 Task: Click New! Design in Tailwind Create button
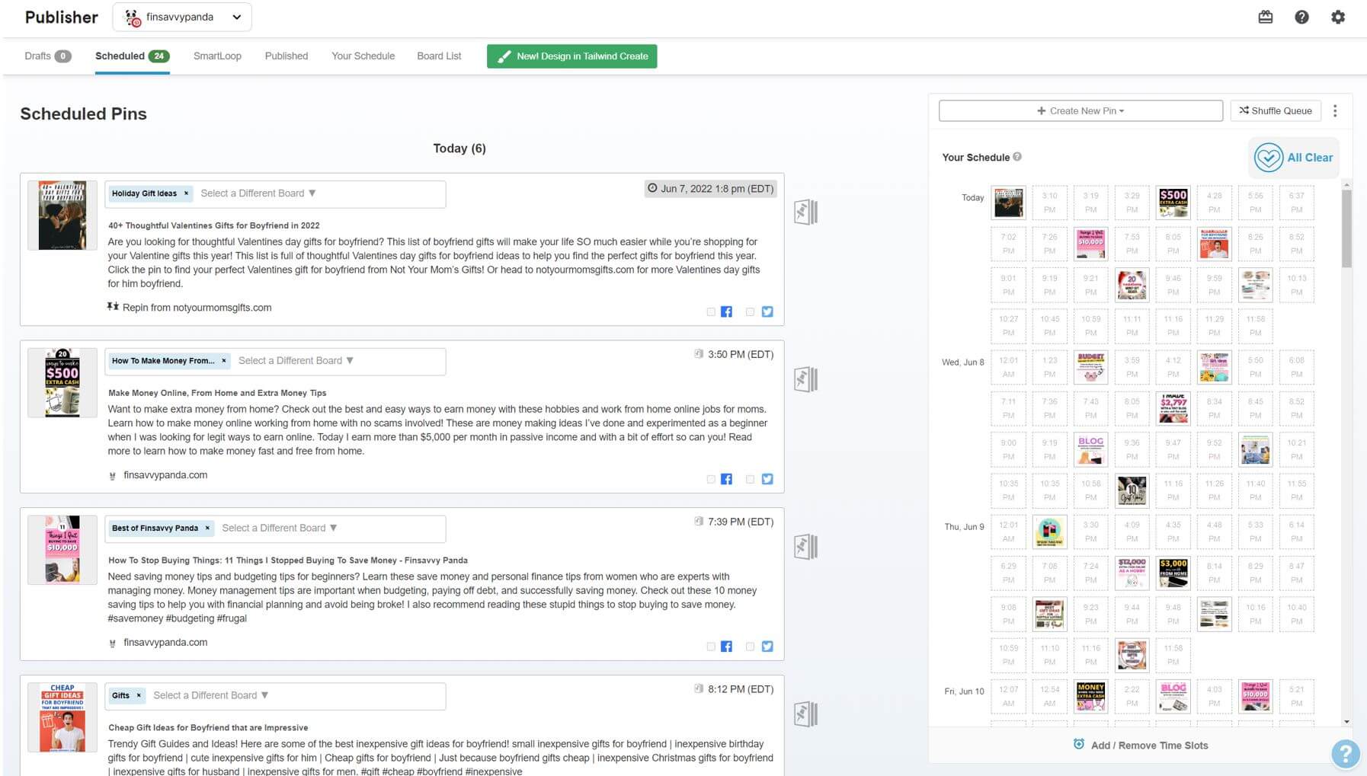coord(571,56)
